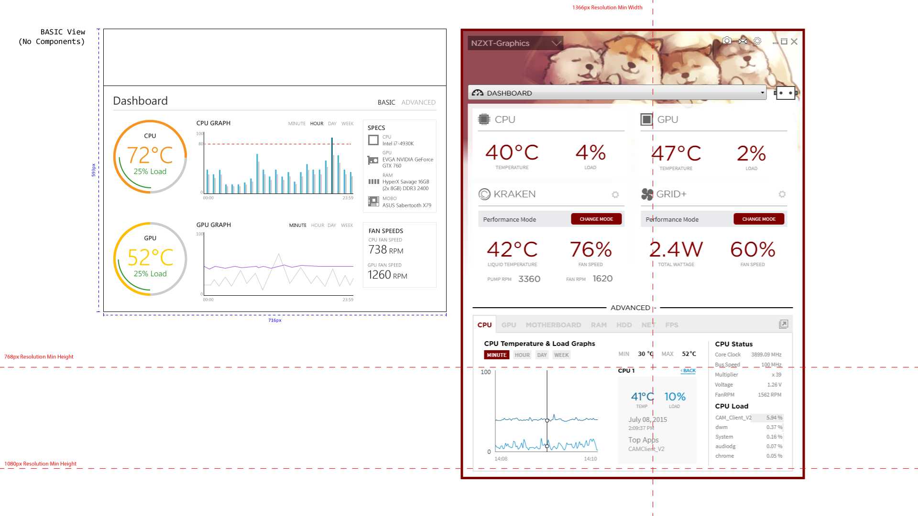Click the temperature graph line marker
The image size is (918, 516).
tap(547, 420)
